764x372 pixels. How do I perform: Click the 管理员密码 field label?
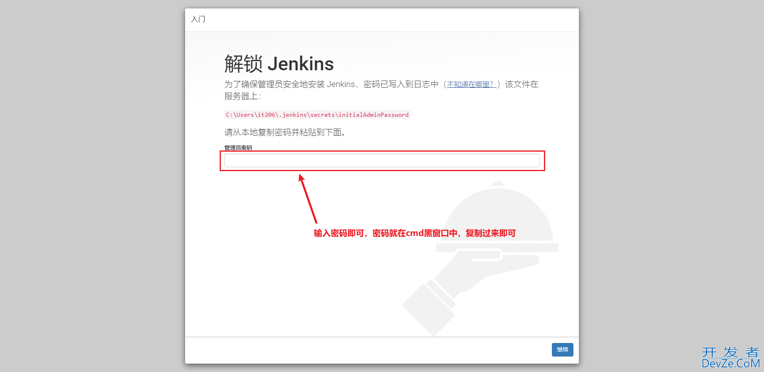(x=238, y=147)
